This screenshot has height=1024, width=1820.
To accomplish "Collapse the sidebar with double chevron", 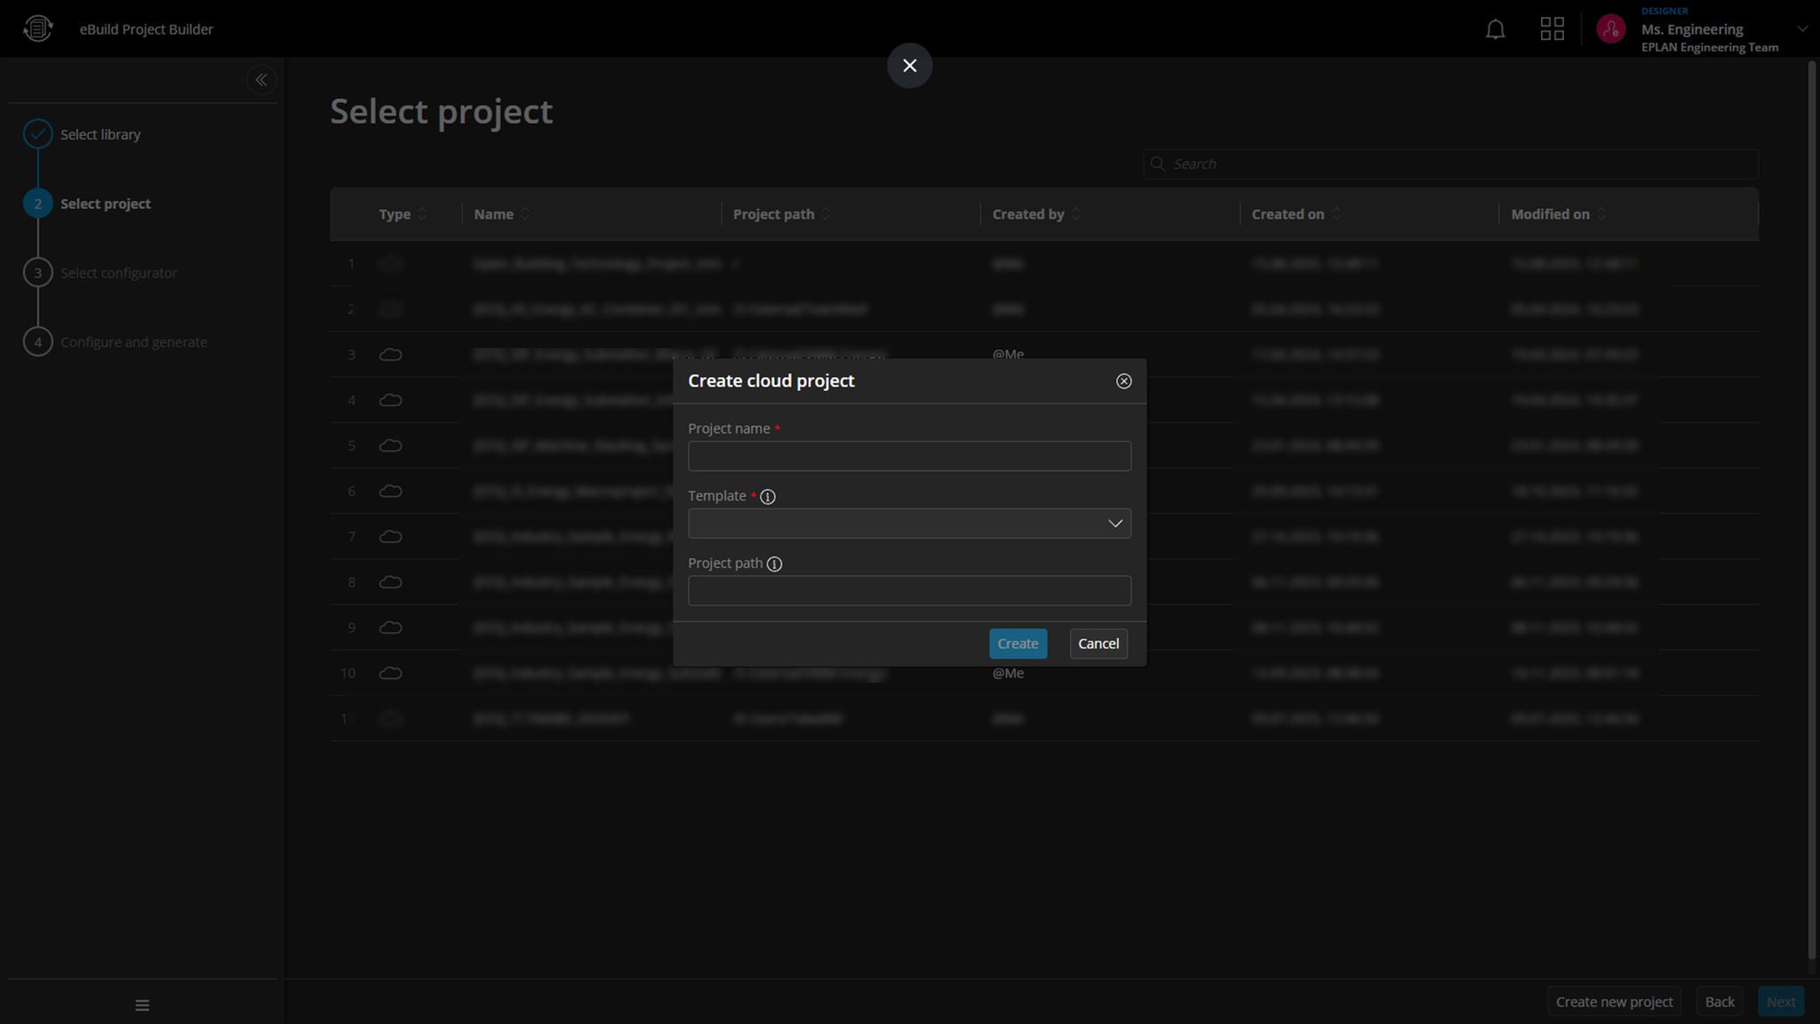I will point(261,80).
